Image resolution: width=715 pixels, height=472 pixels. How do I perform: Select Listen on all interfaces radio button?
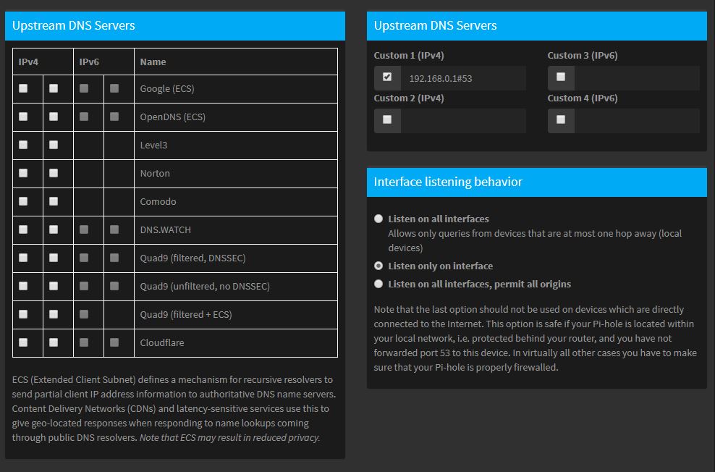pos(378,219)
